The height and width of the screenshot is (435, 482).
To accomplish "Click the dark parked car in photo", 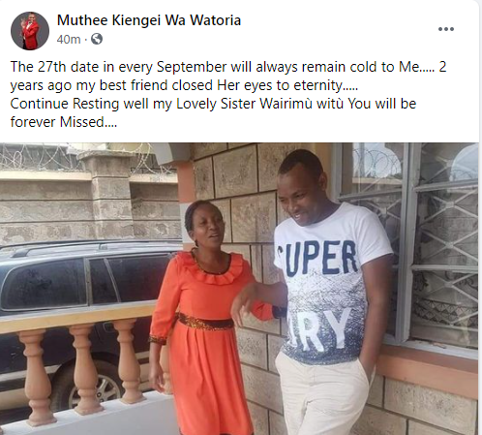I will [x=80, y=291].
